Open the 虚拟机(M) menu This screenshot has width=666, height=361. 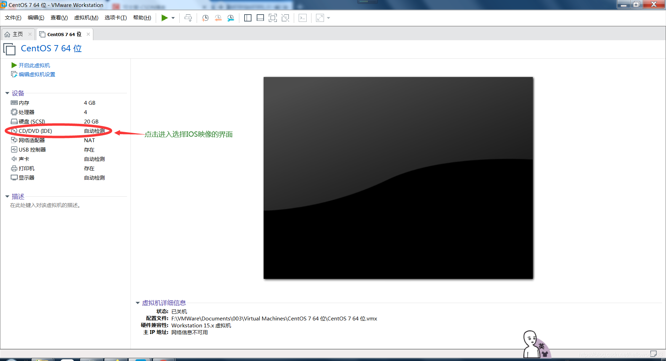pyautogui.click(x=86, y=18)
